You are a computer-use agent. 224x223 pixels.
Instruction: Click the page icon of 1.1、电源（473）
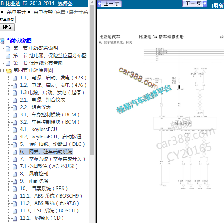[14, 78]
